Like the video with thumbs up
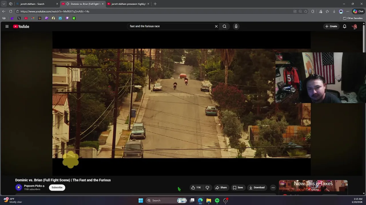Image resolution: width=366 pixels, height=205 pixels. point(196,187)
